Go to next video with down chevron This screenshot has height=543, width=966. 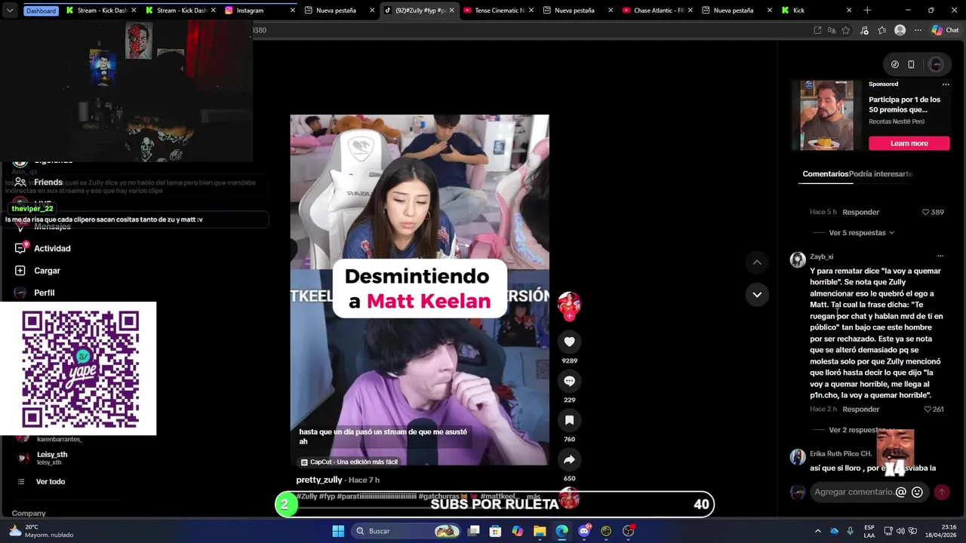point(757,294)
